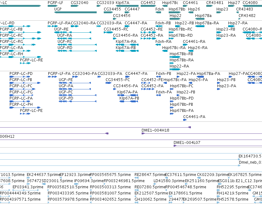Click the EK244637.5prime EST label

coord(43,174)
